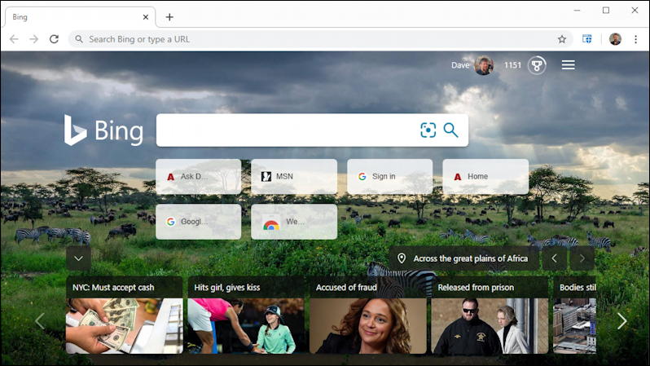Open the Chrome profile avatar in toolbar
Screen dimensions: 650x366
[615, 39]
